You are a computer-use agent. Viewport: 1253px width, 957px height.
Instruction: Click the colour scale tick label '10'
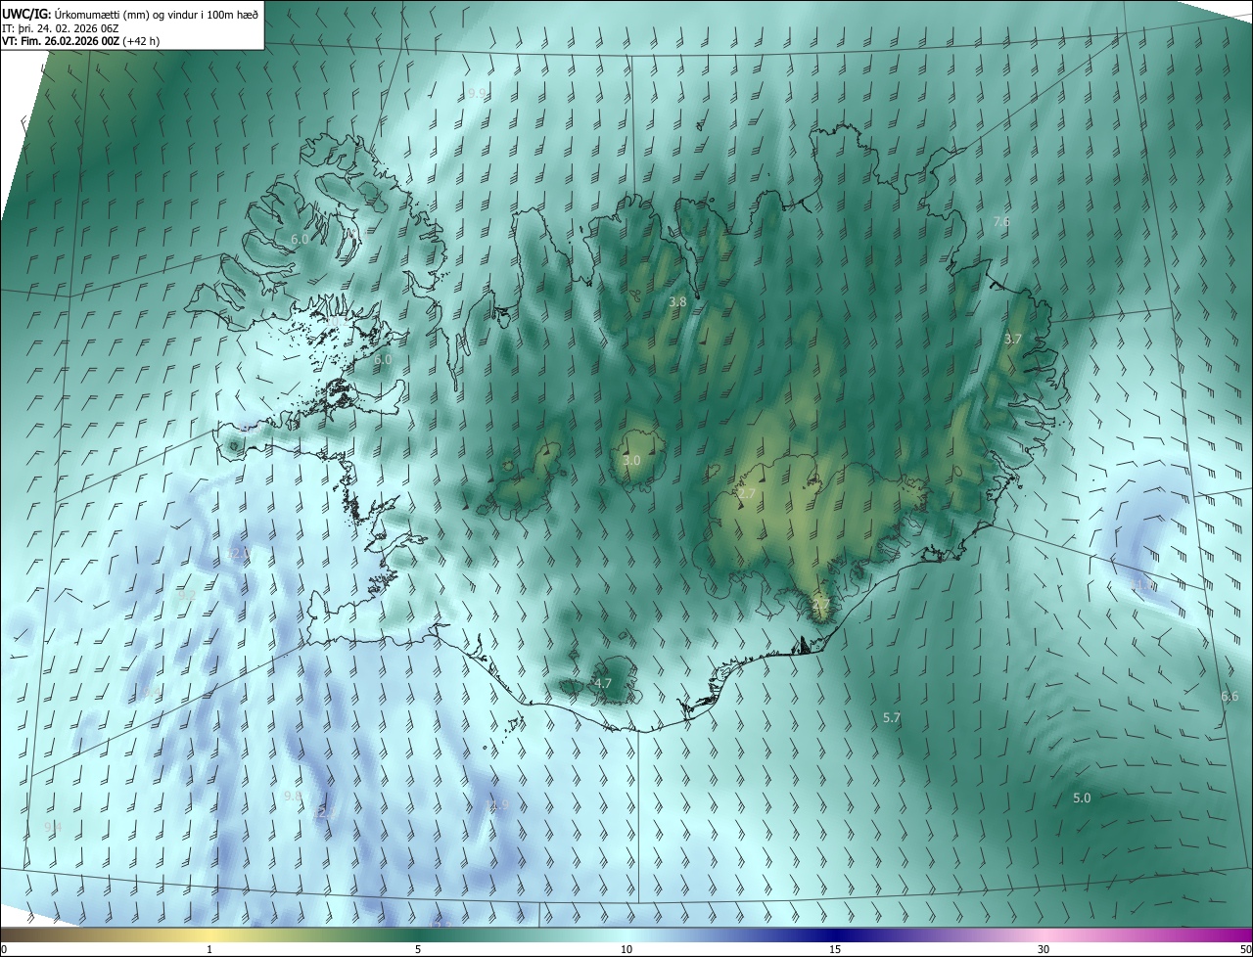tap(626, 949)
